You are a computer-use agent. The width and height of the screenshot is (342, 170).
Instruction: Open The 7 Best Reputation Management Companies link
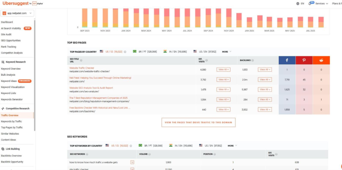[x=98, y=98]
